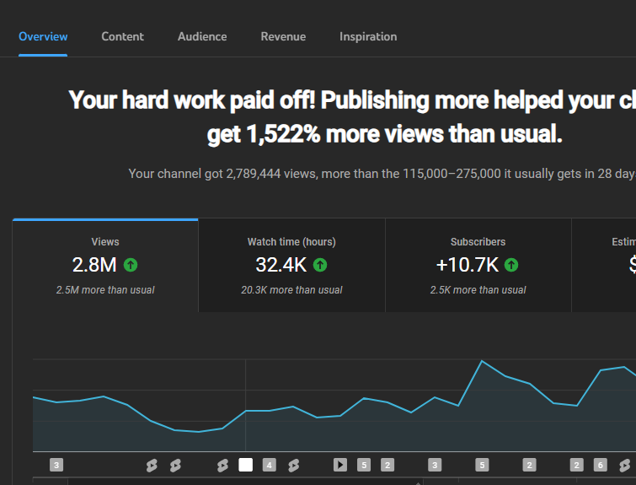Choose the Subscribers metric card
636x485 pixels.
pyautogui.click(x=478, y=266)
